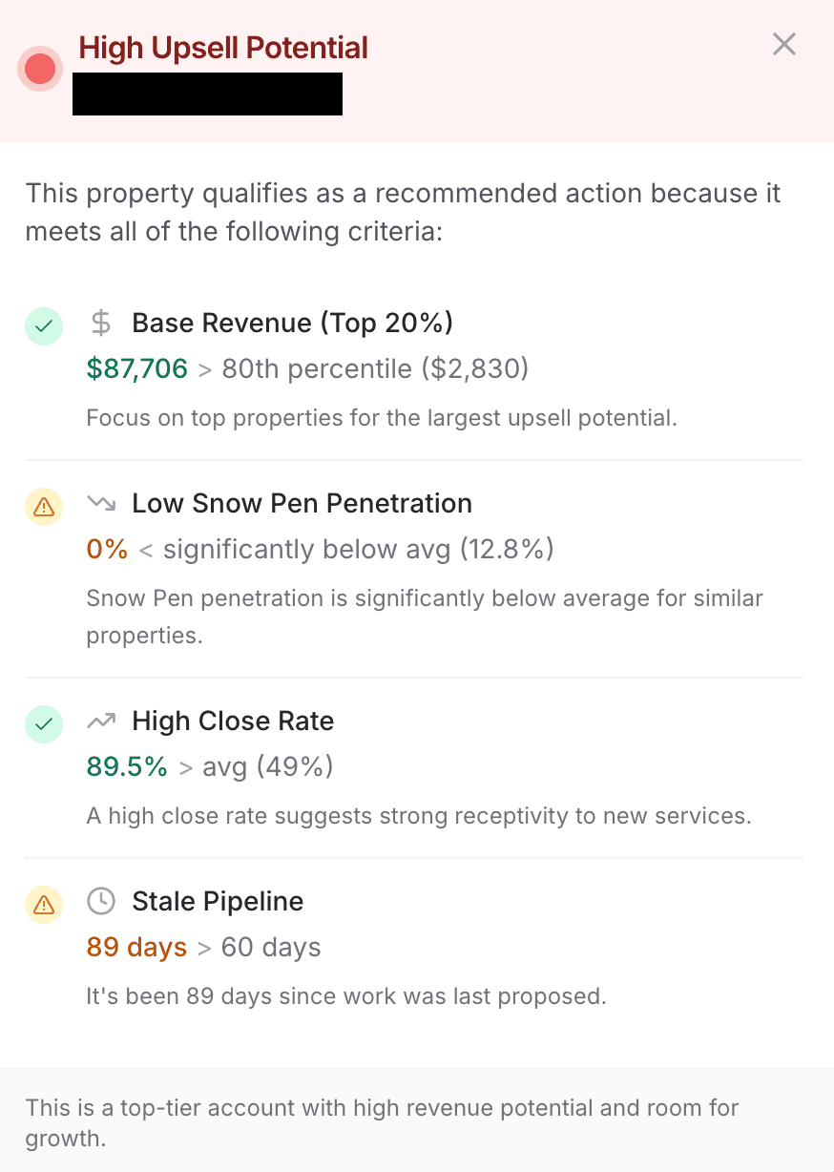Collapse the Base Revenue criteria details

tap(292, 324)
